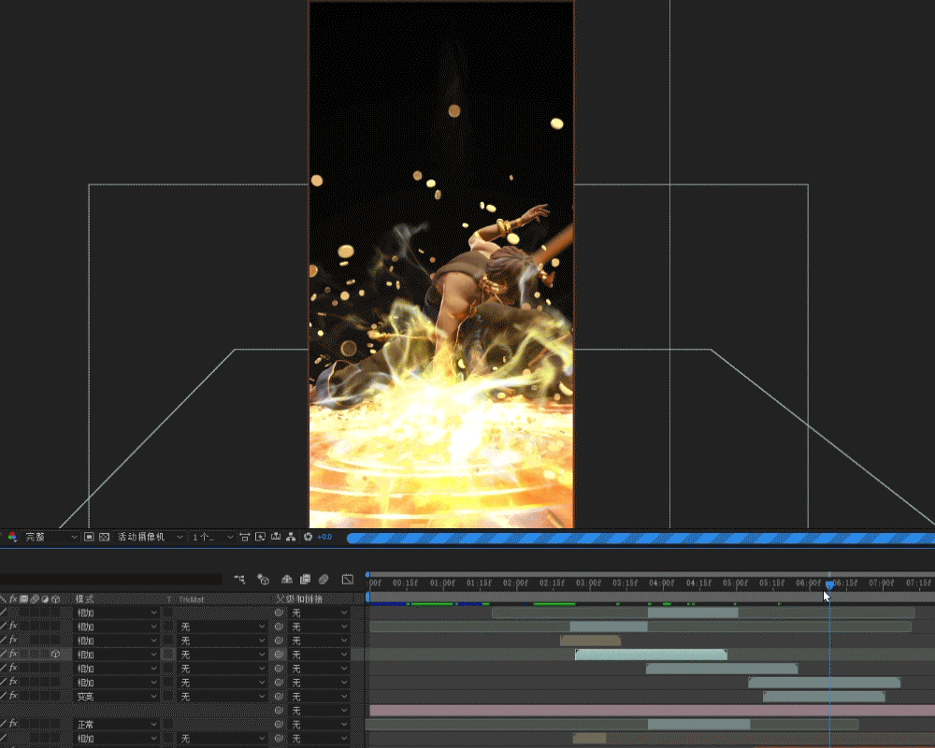Viewport: 935px width, 748px height.
Task: Open the TrkMat 无 dropdown on the 变亮 layer
Action: (222, 696)
